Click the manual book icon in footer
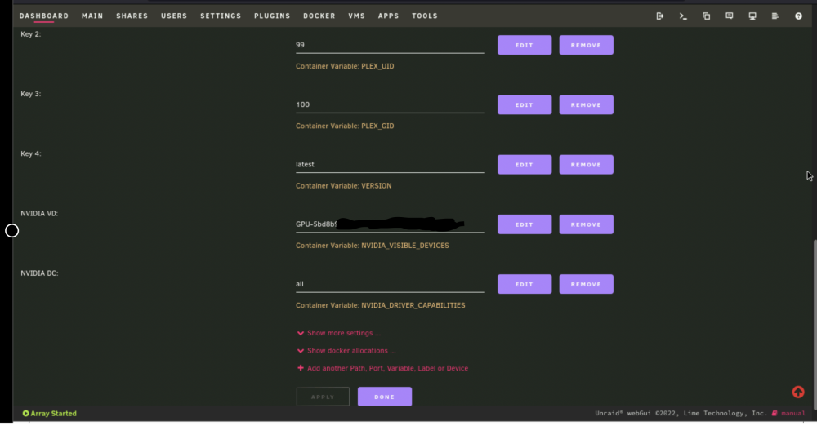The height and width of the screenshot is (426, 817). point(775,414)
